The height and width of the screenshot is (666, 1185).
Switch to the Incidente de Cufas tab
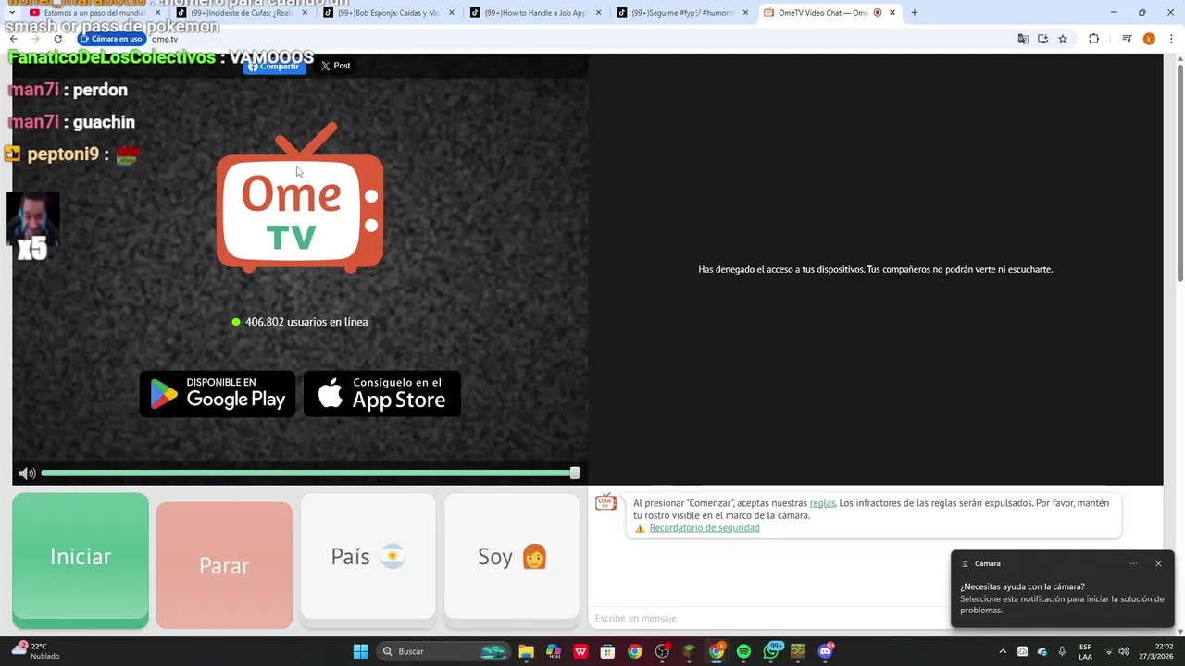pos(243,13)
